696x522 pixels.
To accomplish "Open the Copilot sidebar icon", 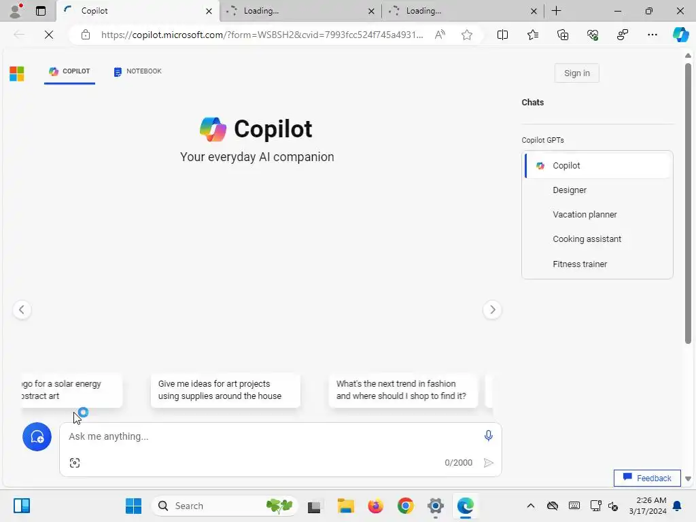I will [680, 35].
